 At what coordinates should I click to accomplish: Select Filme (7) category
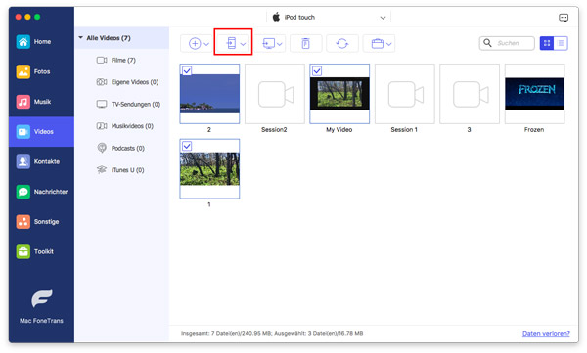point(123,60)
